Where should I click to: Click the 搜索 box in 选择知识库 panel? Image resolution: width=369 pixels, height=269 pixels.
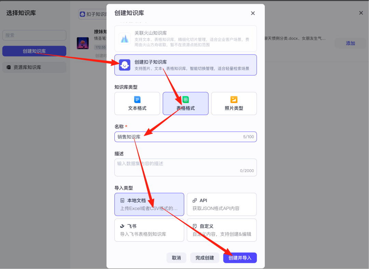(x=35, y=35)
